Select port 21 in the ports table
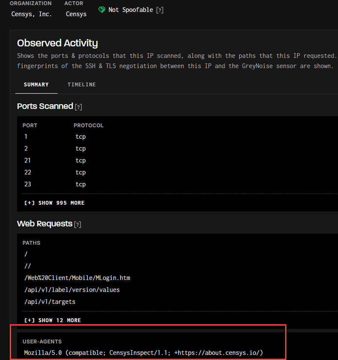The height and width of the screenshot is (360, 338). click(x=27, y=160)
